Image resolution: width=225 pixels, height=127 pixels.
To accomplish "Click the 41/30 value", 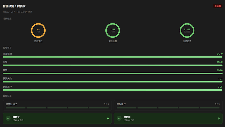I will 219,62.
